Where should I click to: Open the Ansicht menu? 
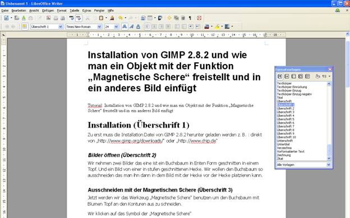point(34,11)
